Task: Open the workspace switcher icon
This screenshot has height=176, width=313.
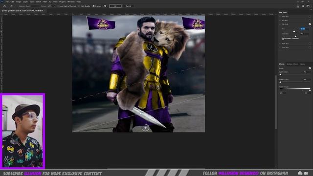Action: click(308, 6)
